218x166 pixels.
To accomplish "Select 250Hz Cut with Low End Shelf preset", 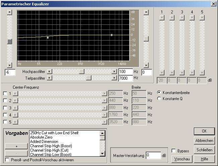I will coord(54,133).
